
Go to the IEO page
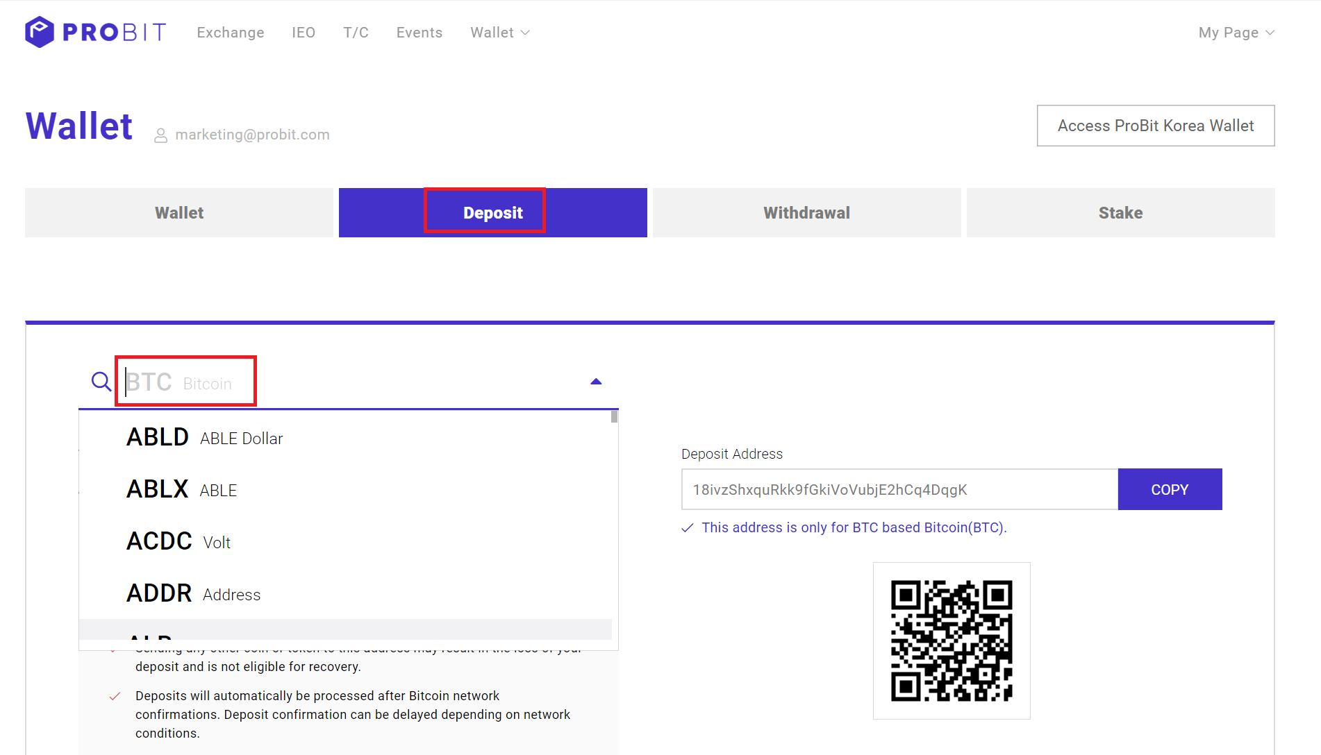[304, 33]
